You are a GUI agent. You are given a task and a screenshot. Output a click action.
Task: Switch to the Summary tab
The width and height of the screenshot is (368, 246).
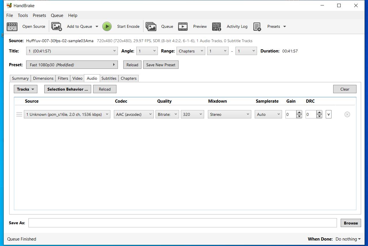20,78
